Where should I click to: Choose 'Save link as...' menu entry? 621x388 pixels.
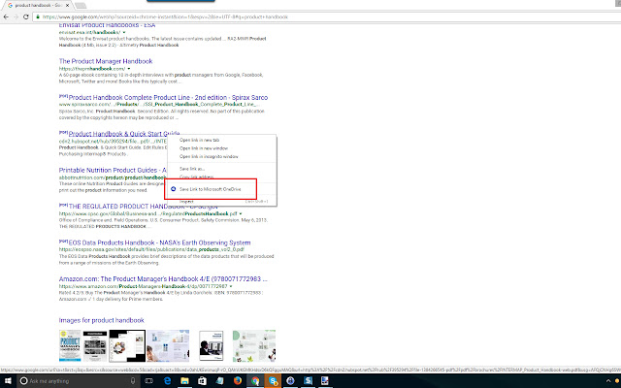point(192,169)
